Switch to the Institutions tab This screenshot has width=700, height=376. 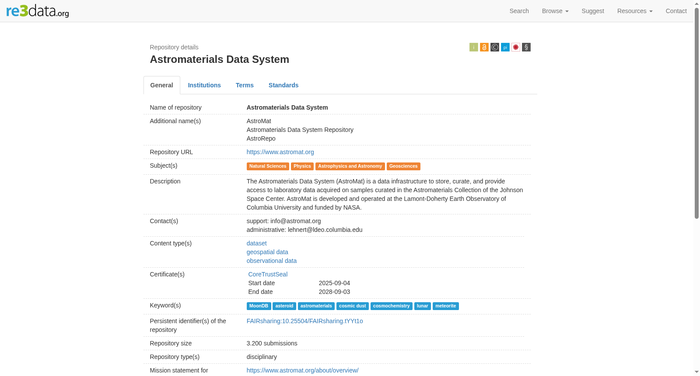204,85
